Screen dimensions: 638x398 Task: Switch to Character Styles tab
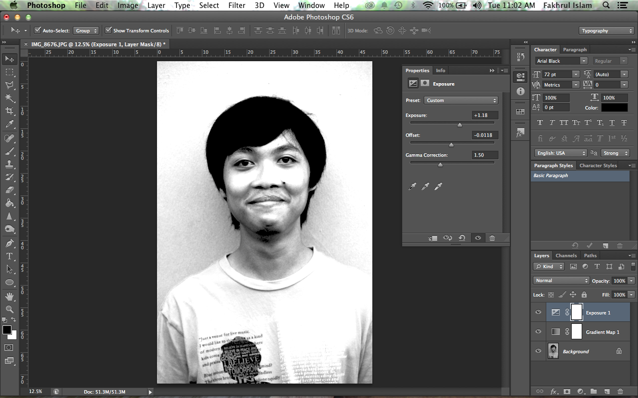598,166
